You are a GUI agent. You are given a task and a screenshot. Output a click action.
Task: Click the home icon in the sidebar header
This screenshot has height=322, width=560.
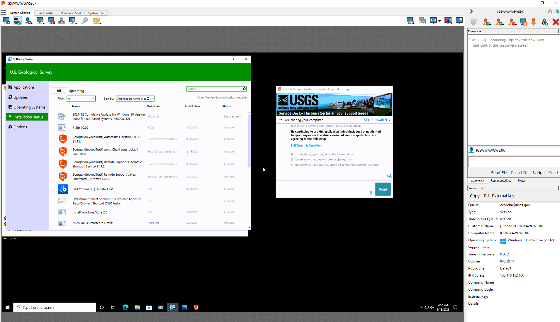tap(550, 11)
